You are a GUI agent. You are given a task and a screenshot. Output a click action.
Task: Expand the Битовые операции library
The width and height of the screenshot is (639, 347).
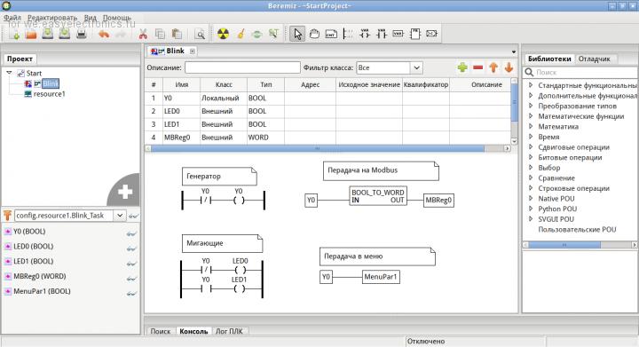tap(531, 157)
